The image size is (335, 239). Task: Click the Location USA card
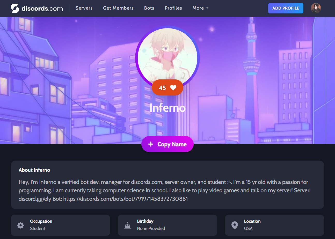(274, 225)
